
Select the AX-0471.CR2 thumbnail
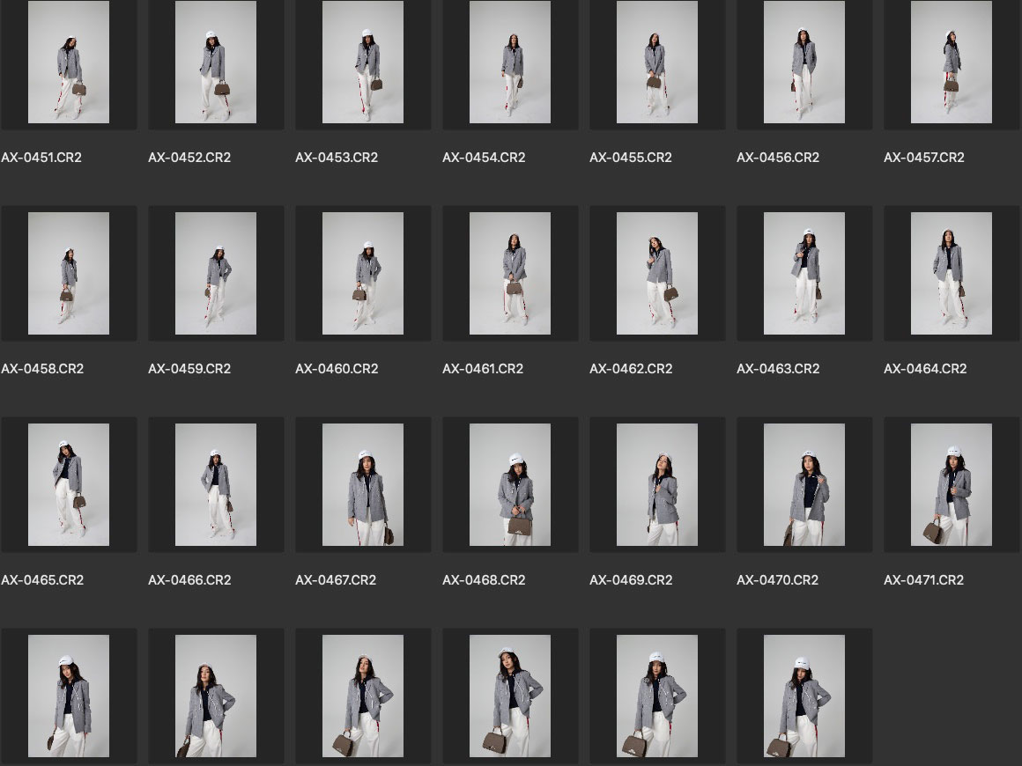click(952, 484)
